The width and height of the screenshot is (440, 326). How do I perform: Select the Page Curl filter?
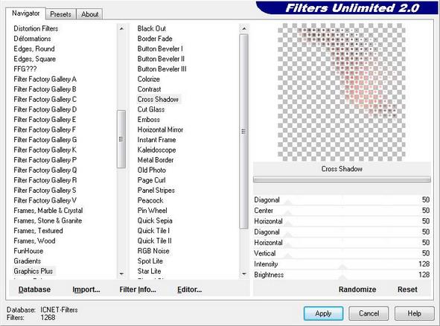[152, 180]
